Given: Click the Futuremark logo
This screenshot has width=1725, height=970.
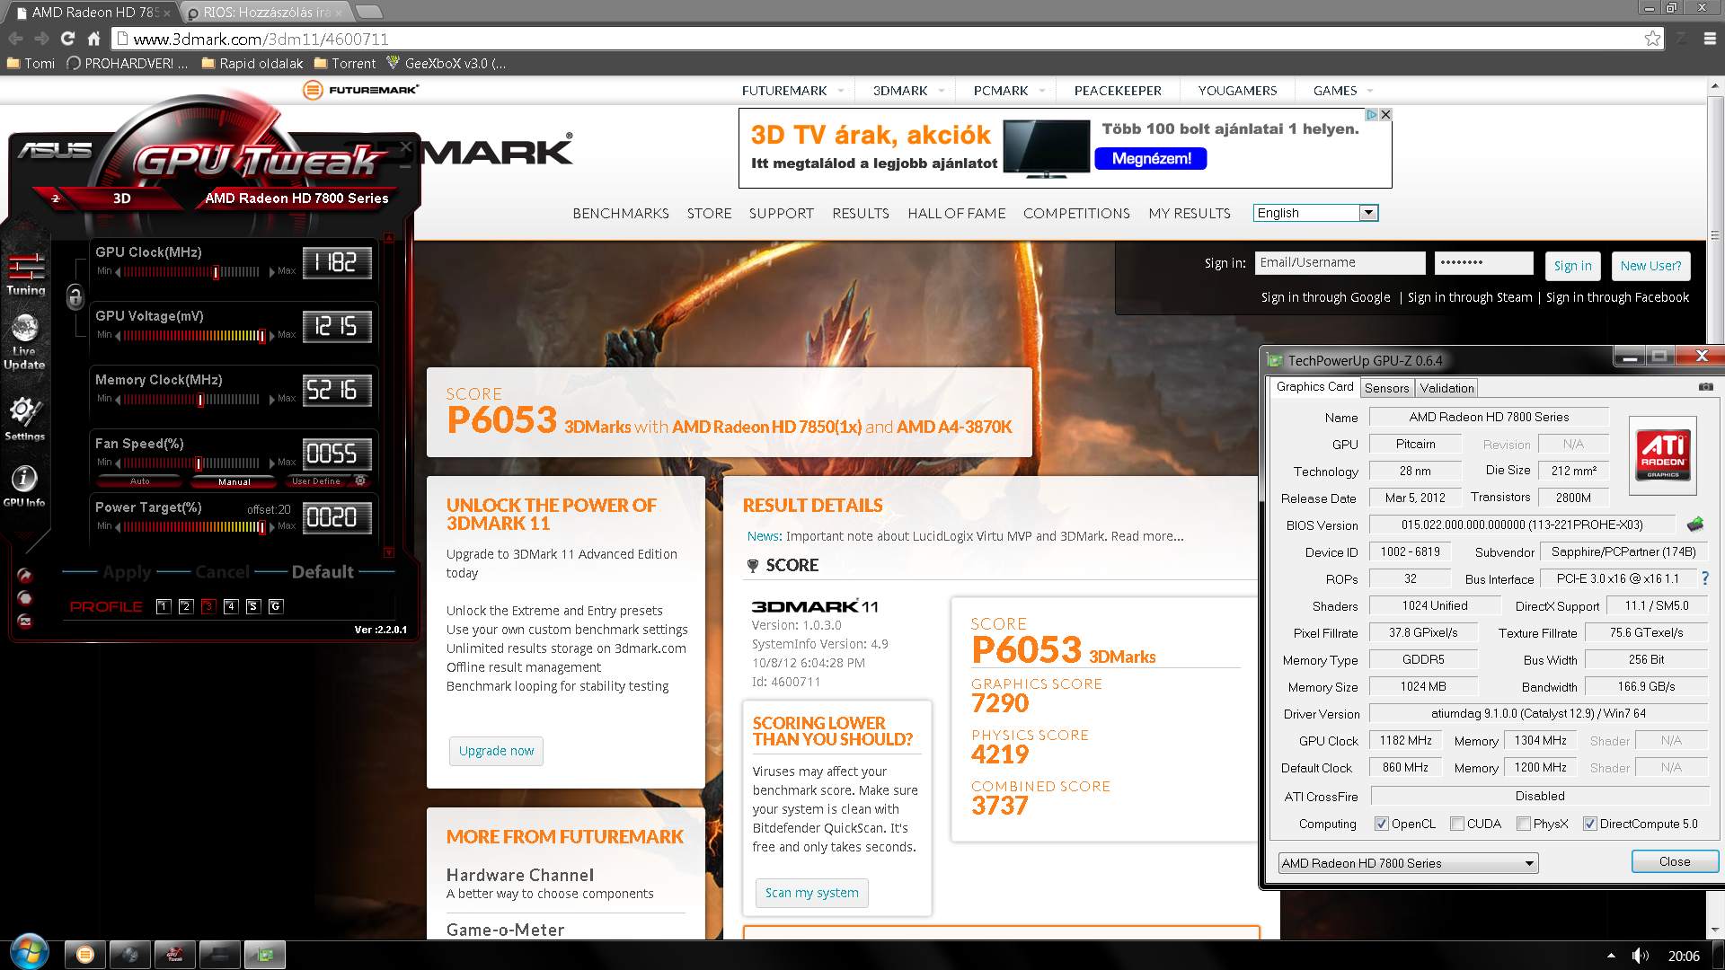Looking at the screenshot, I should tap(361, 90).
